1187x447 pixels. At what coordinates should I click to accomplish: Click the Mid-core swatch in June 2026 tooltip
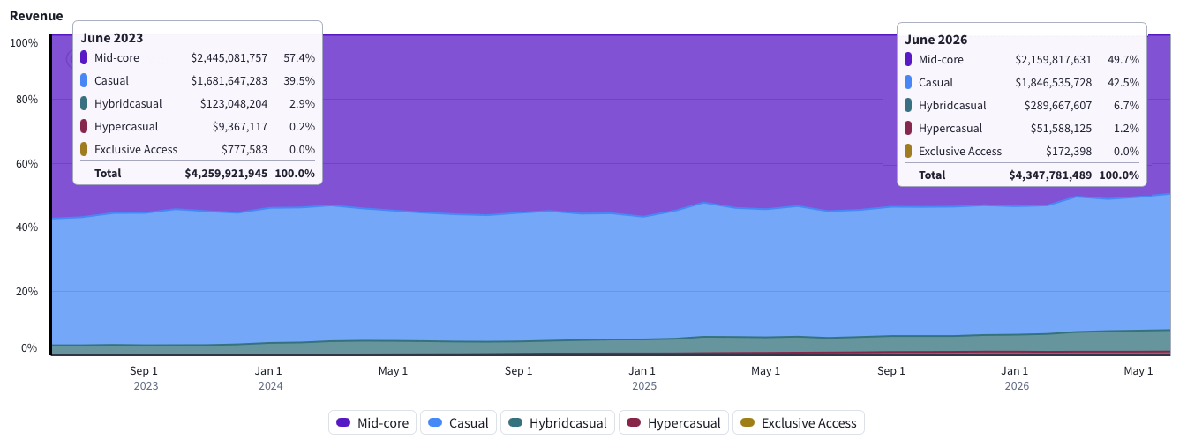tap(908, 59)
